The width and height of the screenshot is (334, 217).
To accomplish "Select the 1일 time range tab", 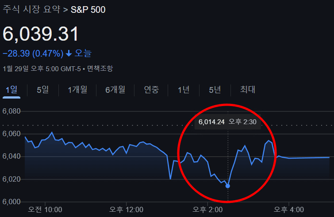I will tap(12, 90).
